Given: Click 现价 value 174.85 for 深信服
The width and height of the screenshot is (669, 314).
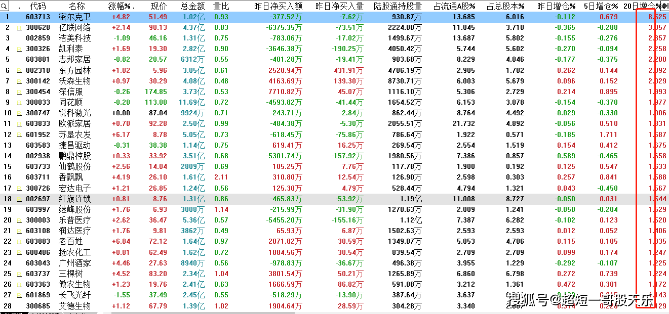Looking at the screenshot, I should (156, 92).
